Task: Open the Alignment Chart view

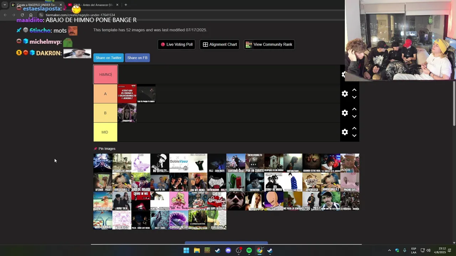Action: pos(219,44)
